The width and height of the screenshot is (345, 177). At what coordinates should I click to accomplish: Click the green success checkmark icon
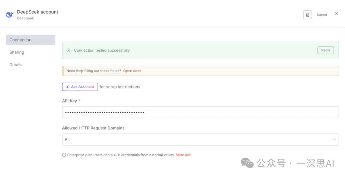tap(68, 50)
